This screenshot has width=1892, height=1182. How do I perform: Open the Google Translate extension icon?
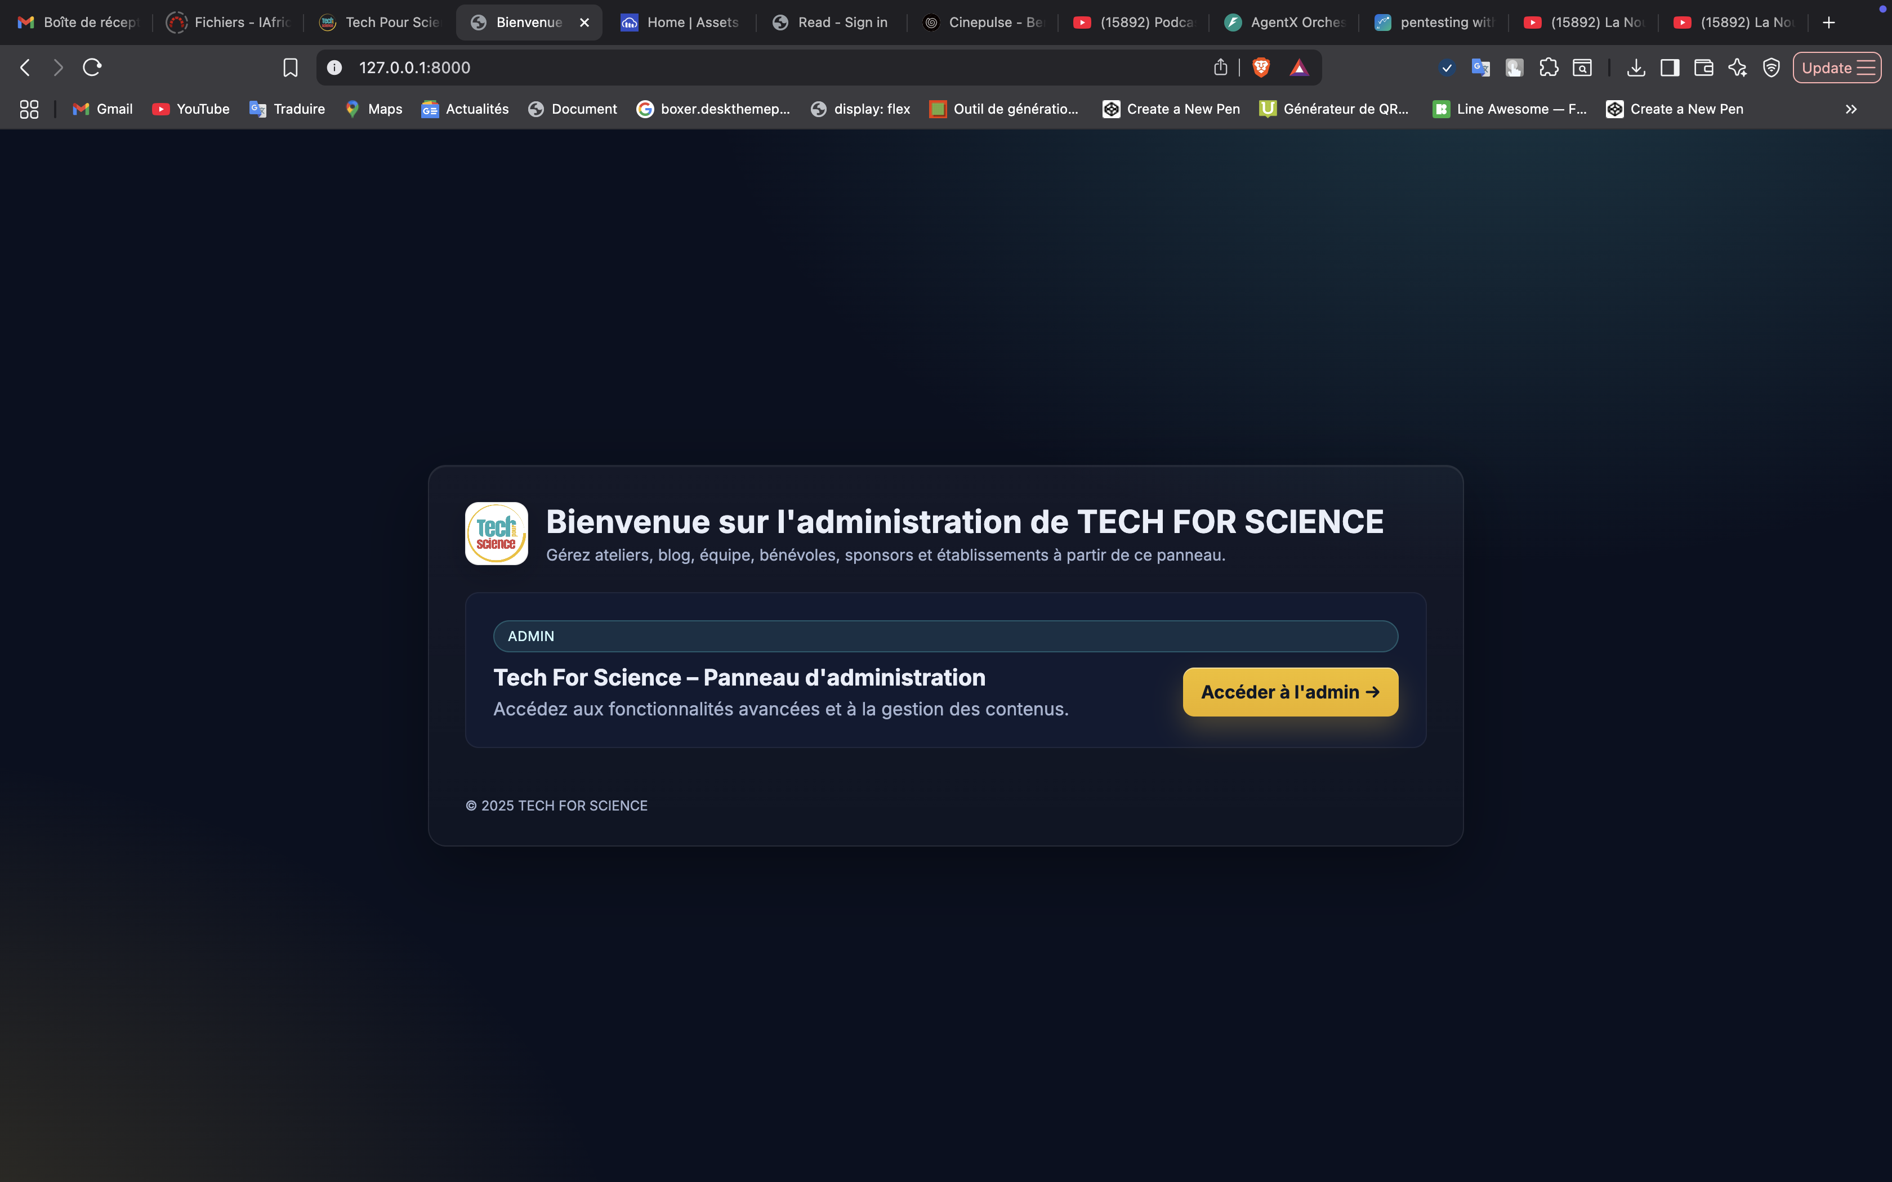[x=1480, y=68]
